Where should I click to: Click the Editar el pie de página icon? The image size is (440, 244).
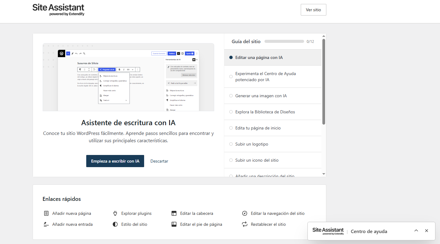174,224
